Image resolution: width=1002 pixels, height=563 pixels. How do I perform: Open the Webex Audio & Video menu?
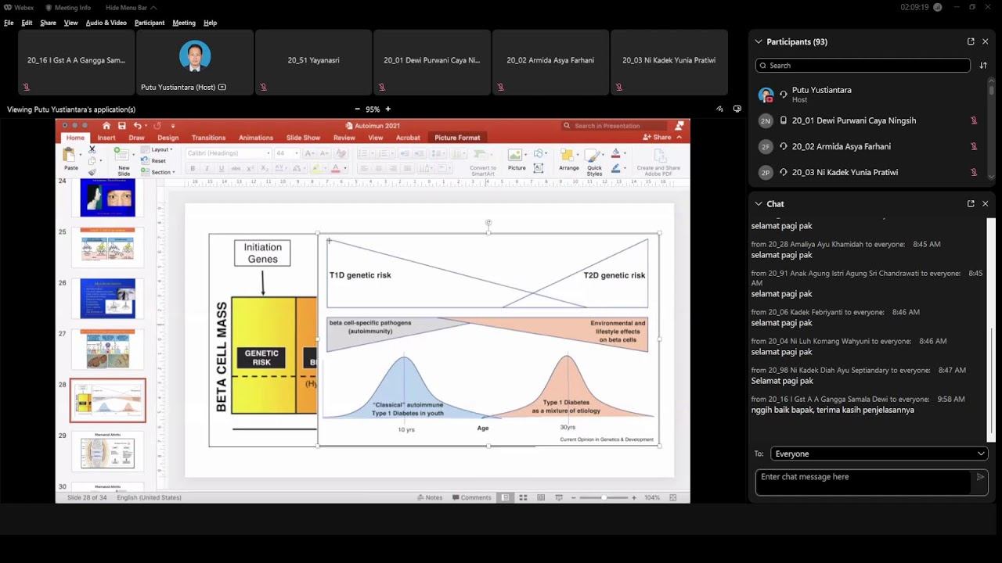[106, 23]
